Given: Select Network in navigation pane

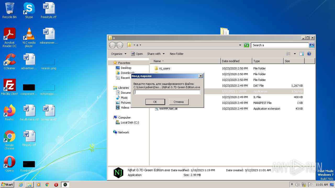Looking at the screenshot, I should click(x=121, y=132).
